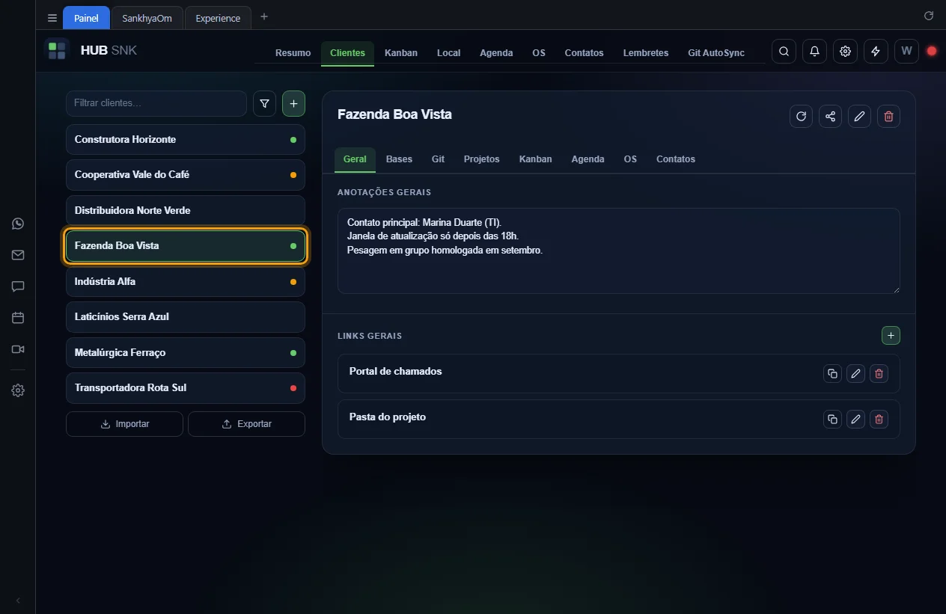This screenshot has width=946, height=614.
Task: Add a new client with plus button
Action: [293, 104]
